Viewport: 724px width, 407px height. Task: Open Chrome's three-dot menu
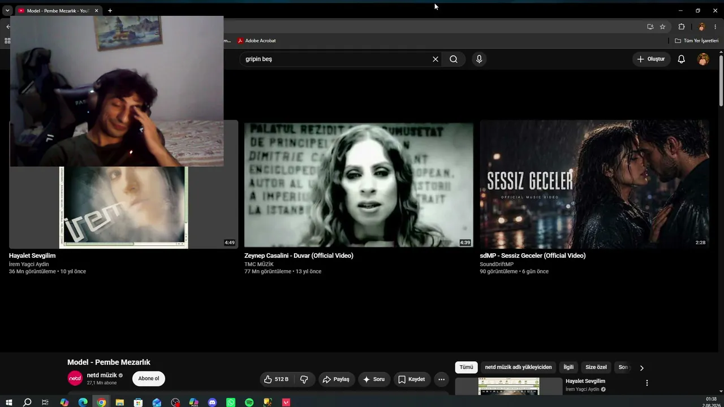pyautogui.click(x=715, y=27)
